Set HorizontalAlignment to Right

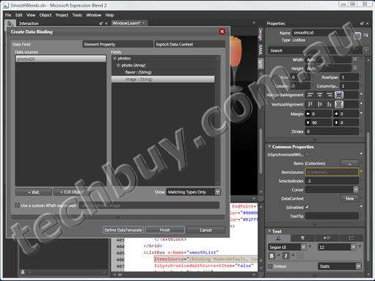(330, 95)
